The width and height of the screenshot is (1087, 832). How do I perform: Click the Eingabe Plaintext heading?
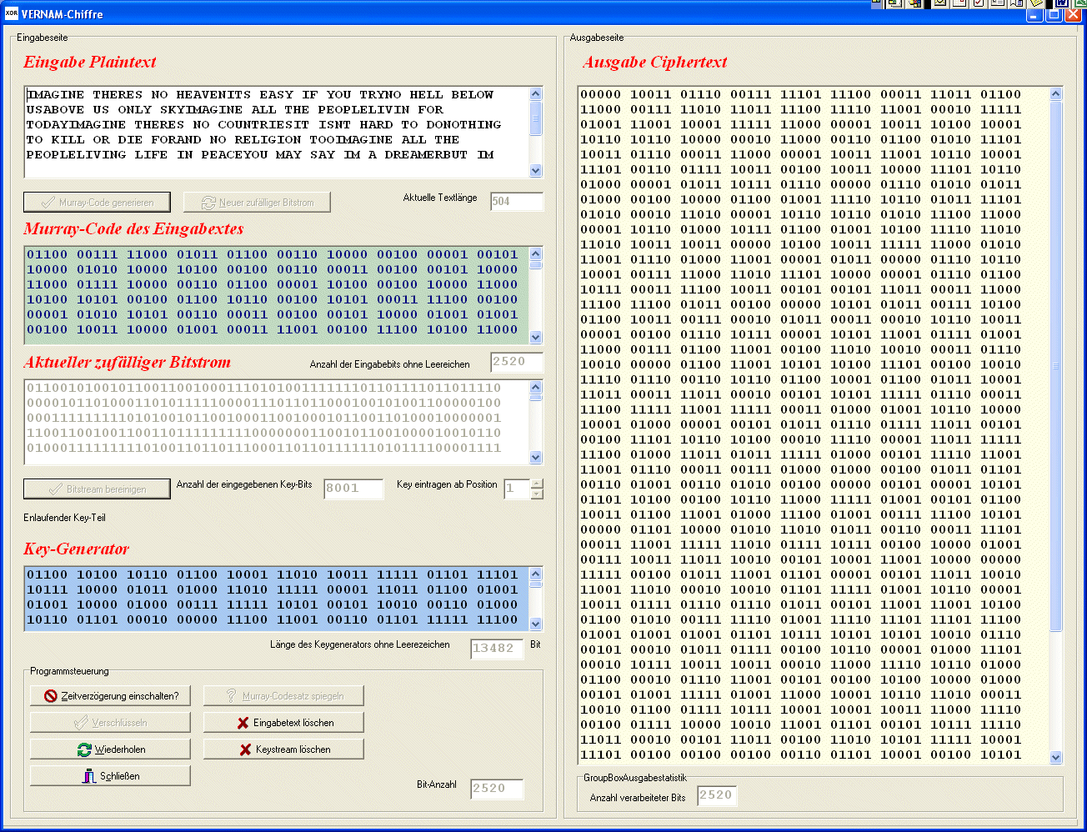tap(90, 62)
